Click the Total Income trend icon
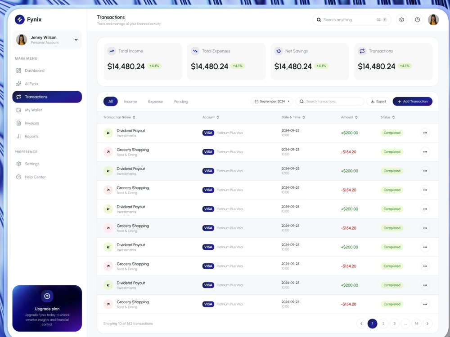The width and height of the screenshot is (450, 337). coord(111,51)
